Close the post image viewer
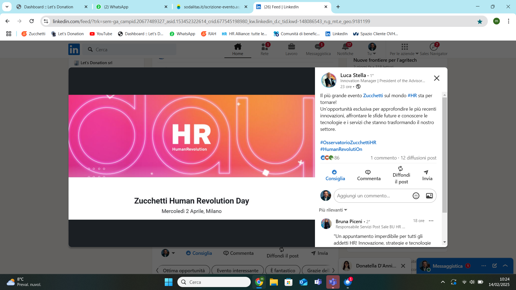 [436, 78]
